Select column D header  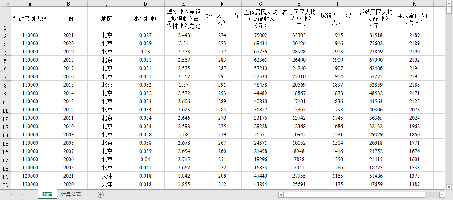(145, 4)
